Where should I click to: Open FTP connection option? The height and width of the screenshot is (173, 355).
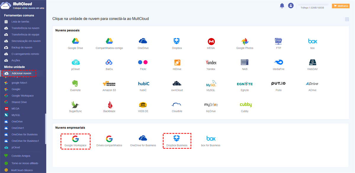[x=278, y=43]
